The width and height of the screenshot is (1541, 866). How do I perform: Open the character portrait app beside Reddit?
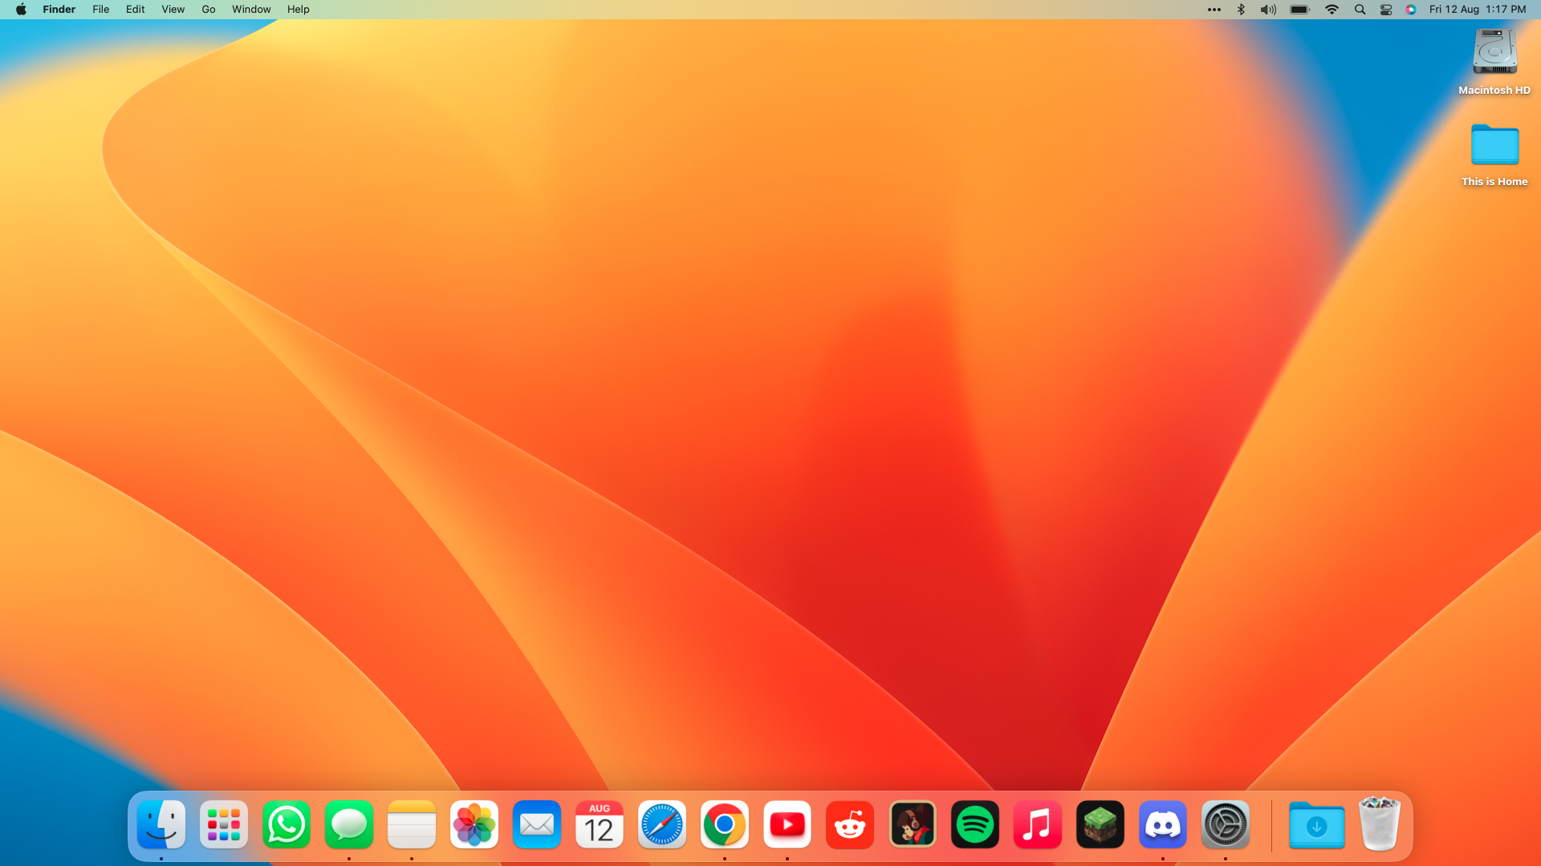coord(913,824)
